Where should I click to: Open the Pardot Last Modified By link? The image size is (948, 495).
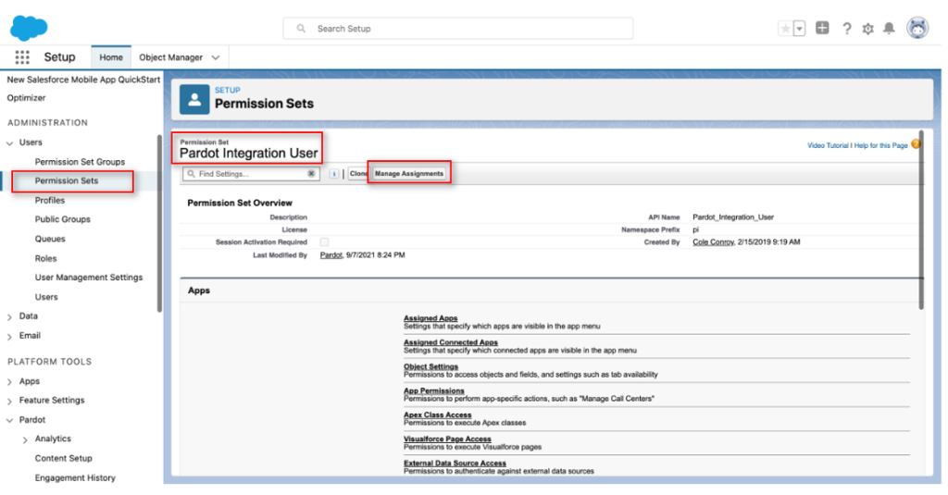(331, 255)
